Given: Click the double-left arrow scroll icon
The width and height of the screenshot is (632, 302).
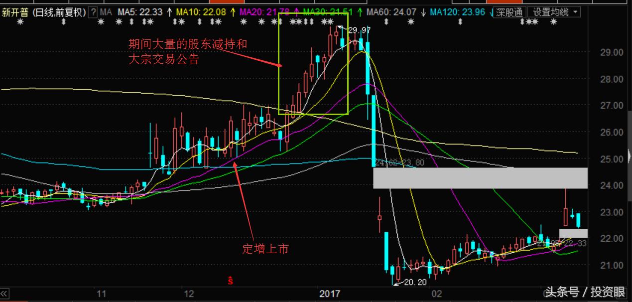Looking at the screenshot, I should click(5, 293).
